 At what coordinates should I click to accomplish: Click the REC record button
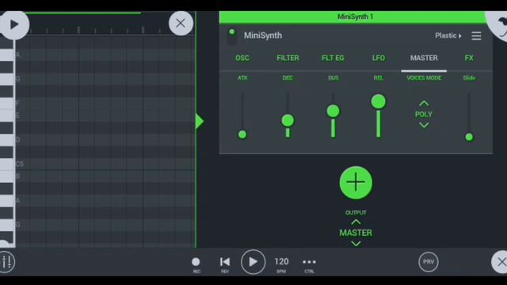(196, 262)
